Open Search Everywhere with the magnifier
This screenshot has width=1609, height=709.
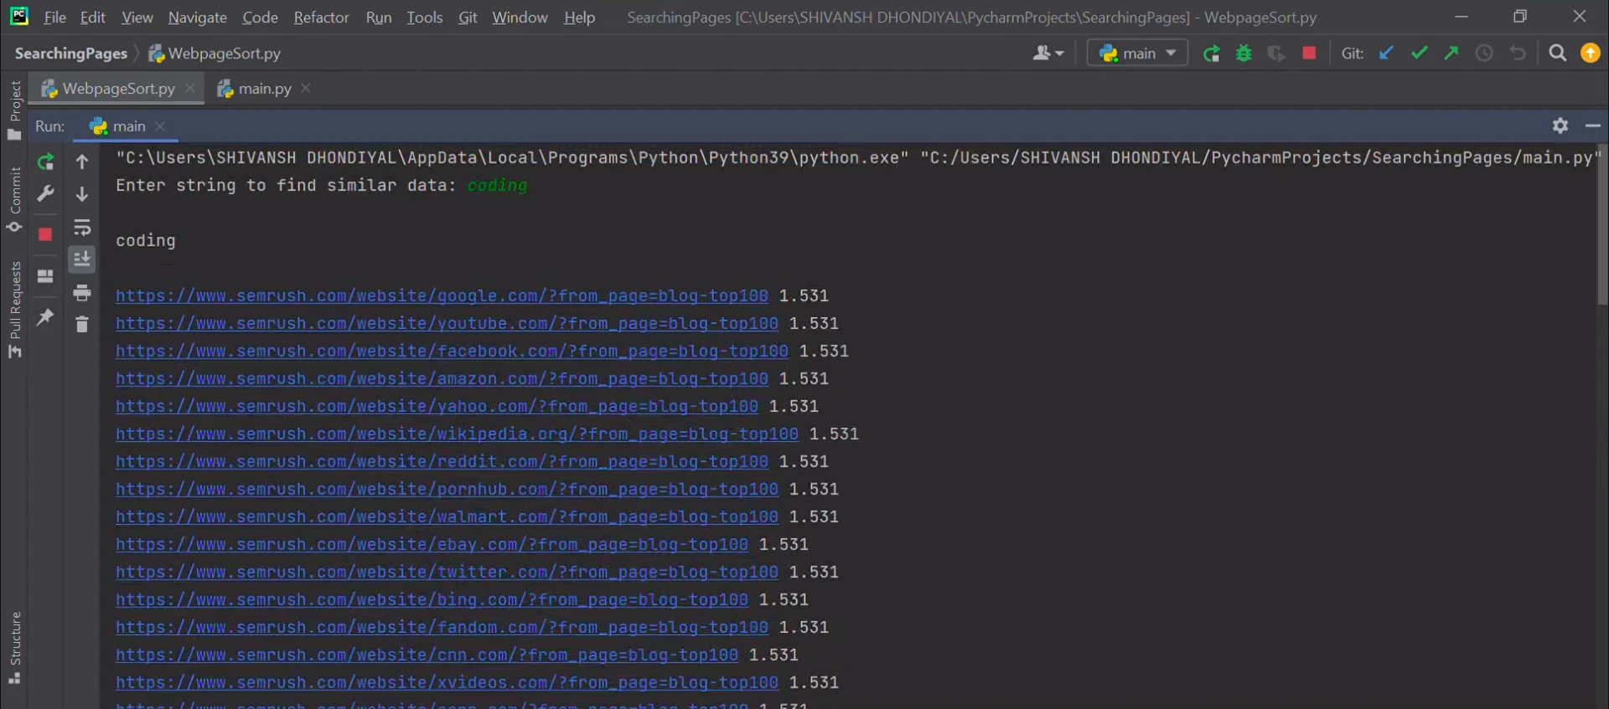[1557, 54]
